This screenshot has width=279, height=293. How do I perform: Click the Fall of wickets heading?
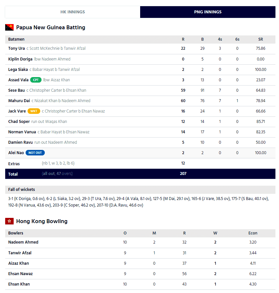click(x=21, y=190)
